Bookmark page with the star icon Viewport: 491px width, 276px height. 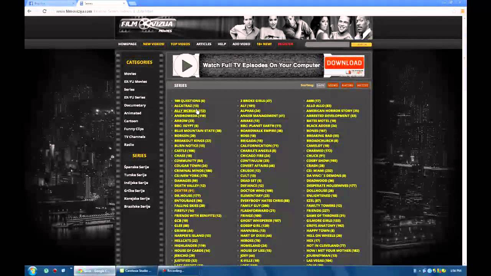point(455,11)
